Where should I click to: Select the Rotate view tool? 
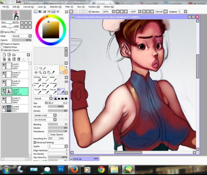[44, 73]
